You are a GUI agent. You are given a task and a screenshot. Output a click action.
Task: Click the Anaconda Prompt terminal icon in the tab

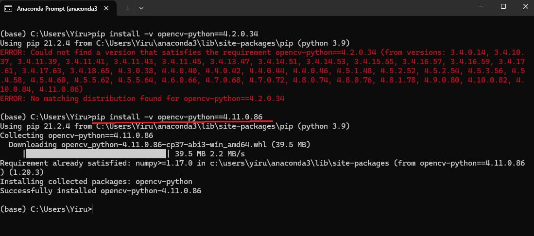[8, 8]
